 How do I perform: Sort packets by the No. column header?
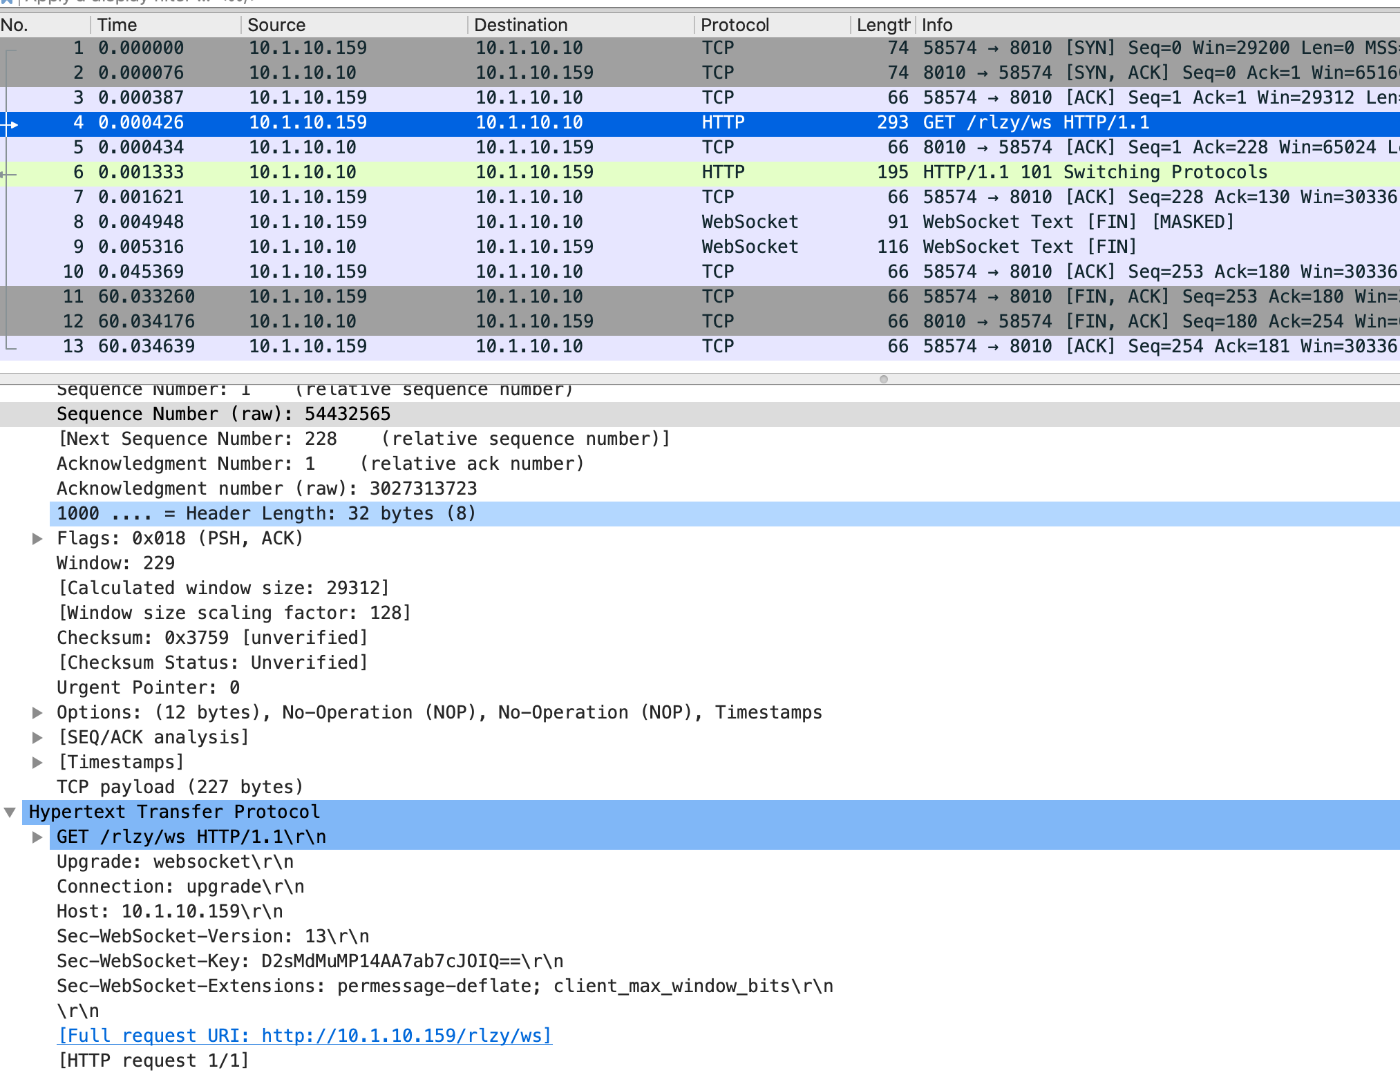click(44, 25)
